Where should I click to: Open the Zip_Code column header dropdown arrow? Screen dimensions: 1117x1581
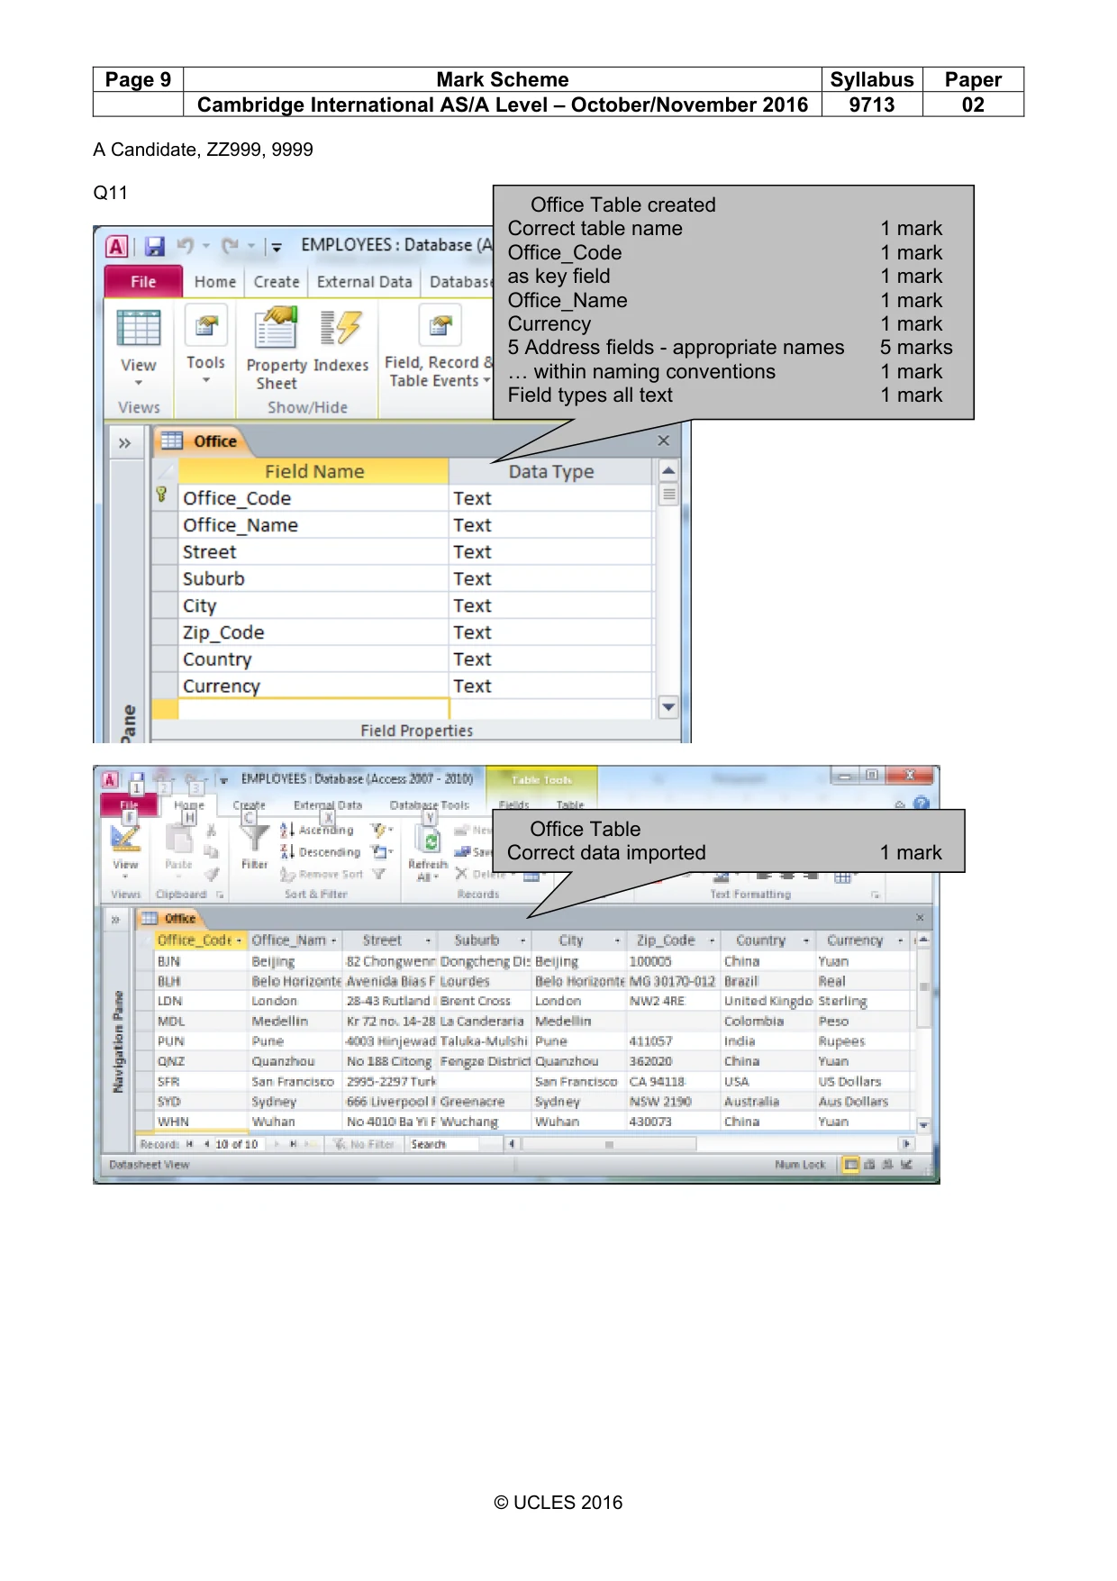(x=712, y=940)
